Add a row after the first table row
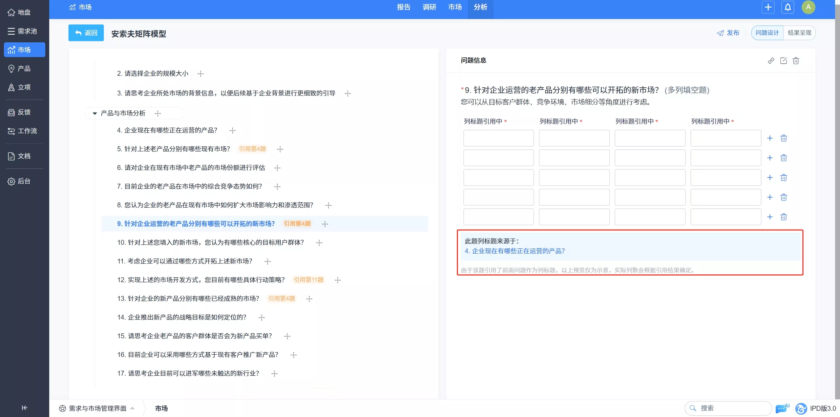Image resolution: width=840 pixels, height=417 pixels. click(770, 138)
